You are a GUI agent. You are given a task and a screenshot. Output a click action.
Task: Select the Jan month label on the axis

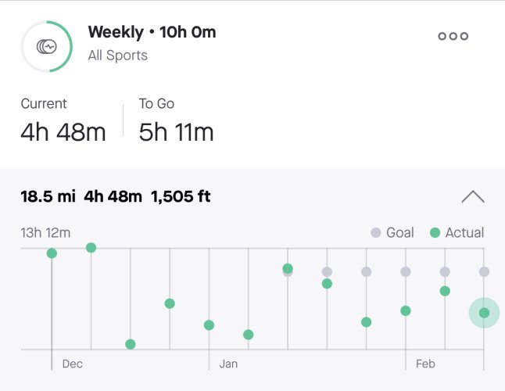point(228,364)
